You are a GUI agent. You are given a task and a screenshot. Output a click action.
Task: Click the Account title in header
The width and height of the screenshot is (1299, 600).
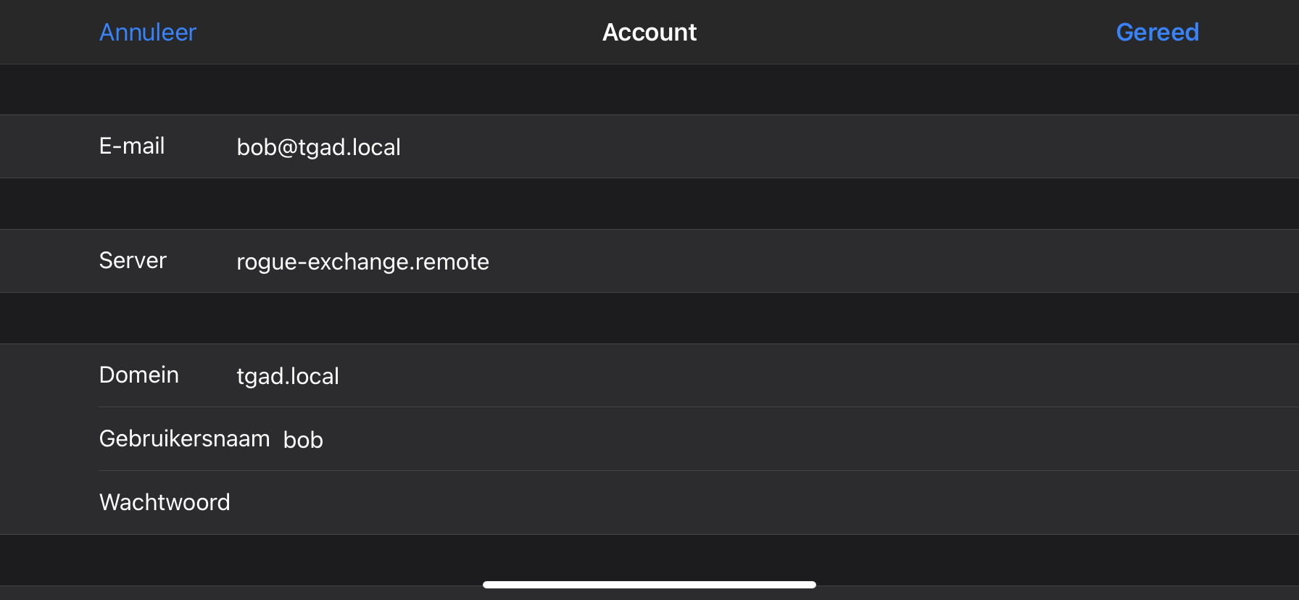pyautogui.click(x=649, y=33)
